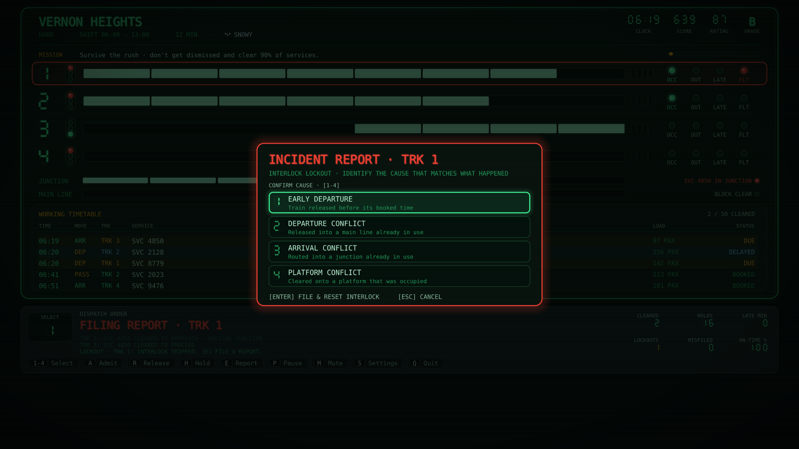Click the SVC 9476 timetable row
799x449 pixels.
[399, 286]
